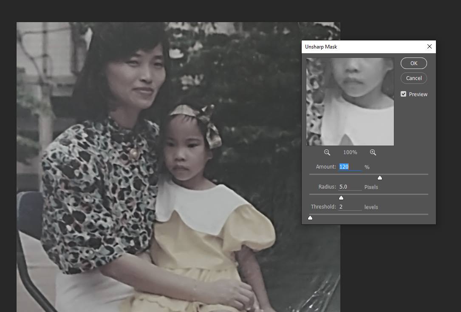Click the filter preview thumbnail
Screen dimensions: 461x312
350,102
